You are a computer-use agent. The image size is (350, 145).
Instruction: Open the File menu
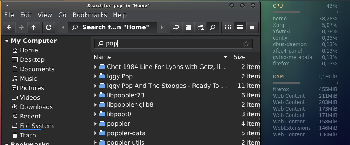[x=9, y=15]
